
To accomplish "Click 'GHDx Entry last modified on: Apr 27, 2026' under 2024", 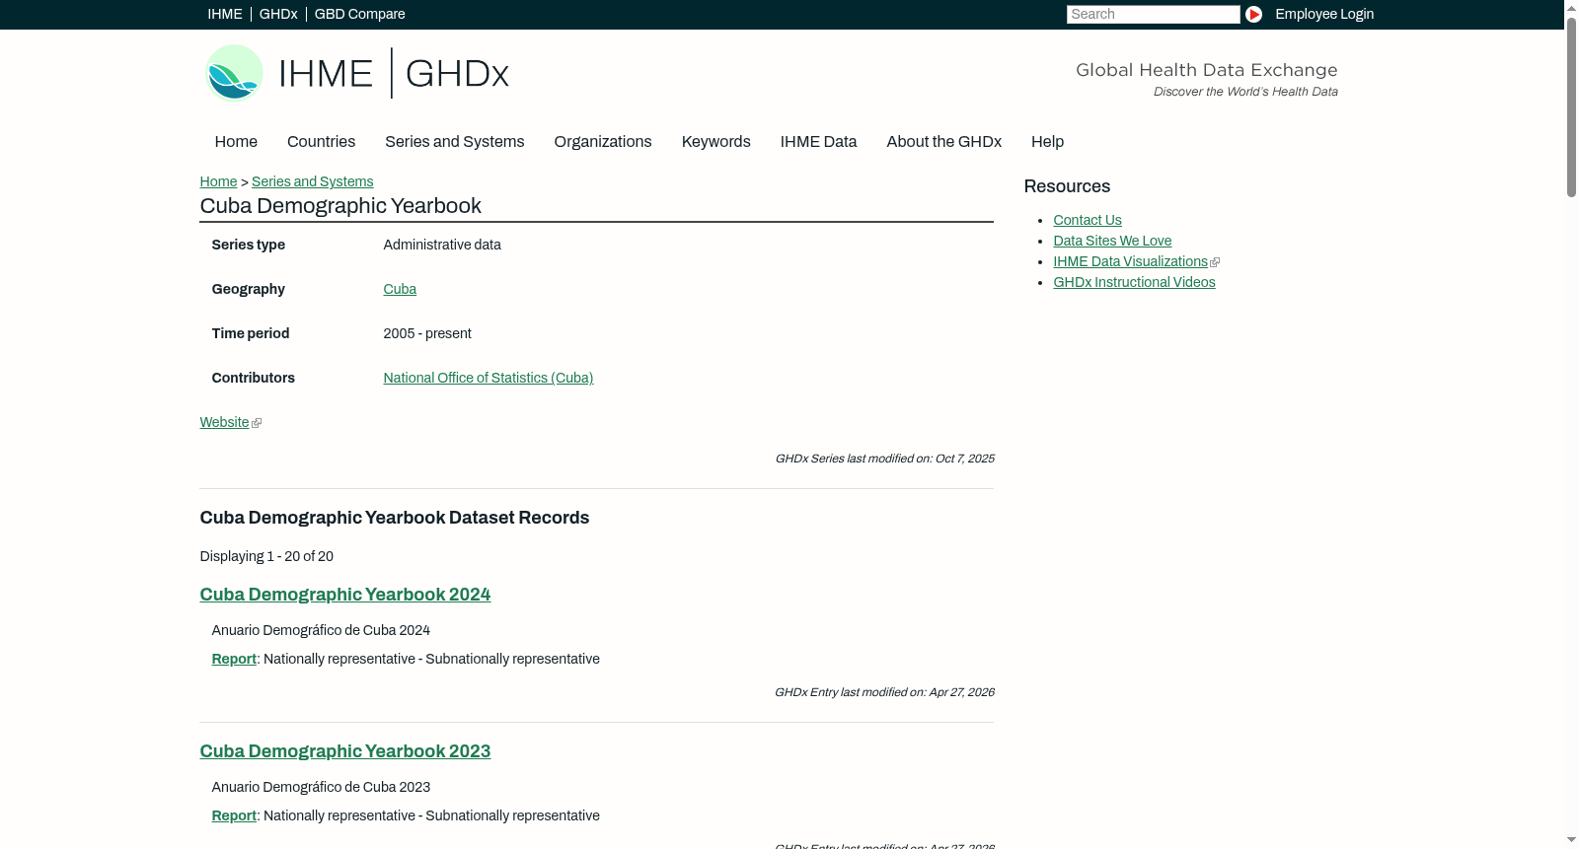I will point(884,692).
